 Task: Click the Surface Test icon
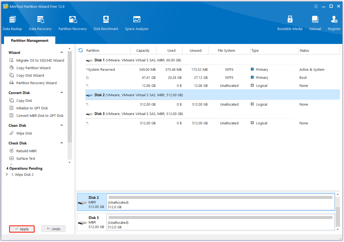click(12, 158)
